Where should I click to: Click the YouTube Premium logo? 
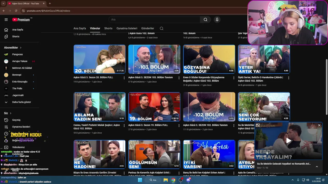click(x=21, y=20)
